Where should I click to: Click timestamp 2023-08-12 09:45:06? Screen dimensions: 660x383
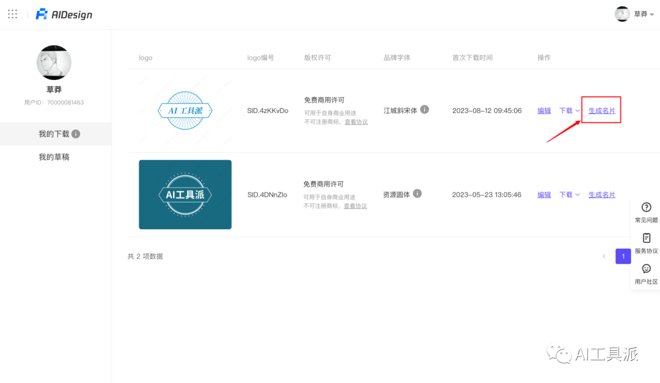point(487,110)
